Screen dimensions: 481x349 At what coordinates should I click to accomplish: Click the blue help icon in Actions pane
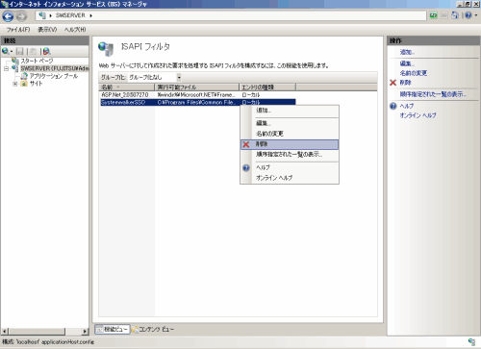(x=393, y=106)
